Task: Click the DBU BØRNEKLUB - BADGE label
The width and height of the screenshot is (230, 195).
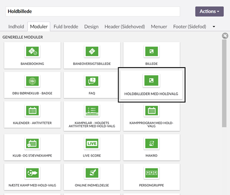Action: pos(32,93)
